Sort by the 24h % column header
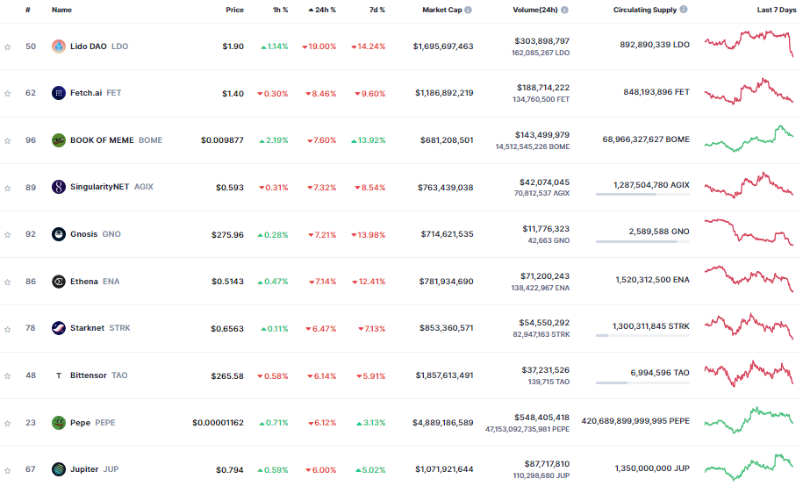The image size is (803, 486). tap(322, 10)
